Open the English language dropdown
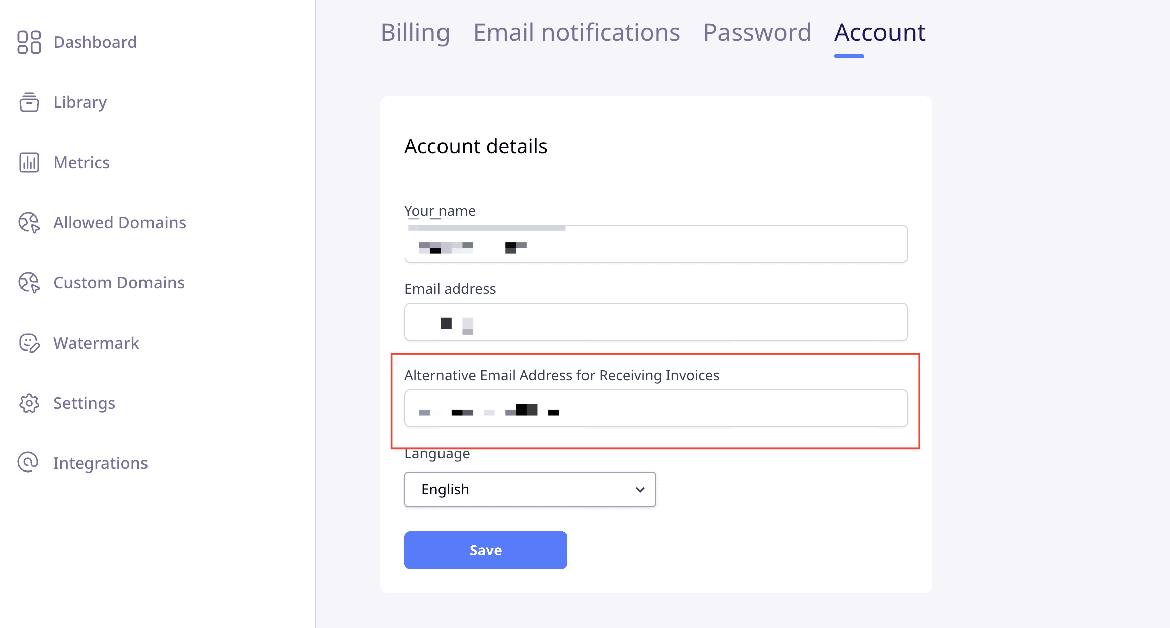The height and width of the screenshot is (628, 1170). pos(530,489)
